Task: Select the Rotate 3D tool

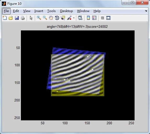Action: [x=57, y=18]
